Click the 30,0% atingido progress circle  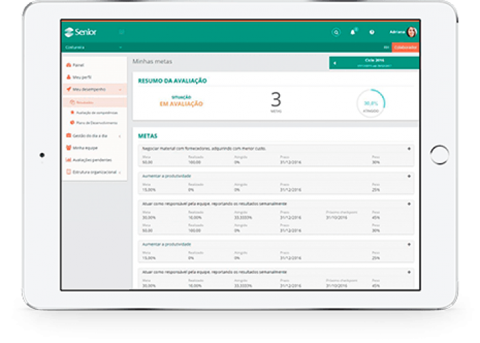pos(371,102)
